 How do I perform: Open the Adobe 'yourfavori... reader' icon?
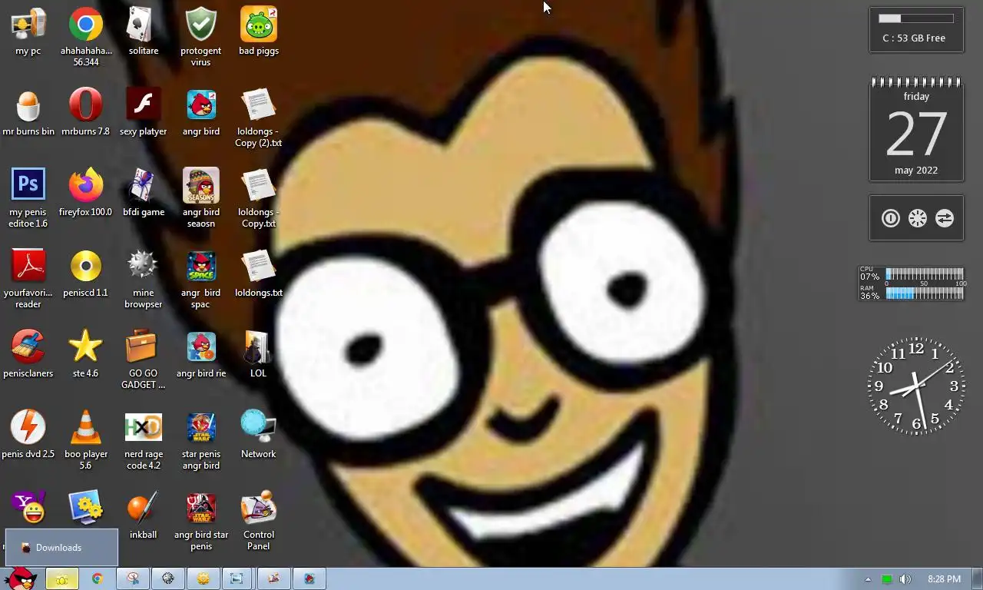(x=28, y=279)
